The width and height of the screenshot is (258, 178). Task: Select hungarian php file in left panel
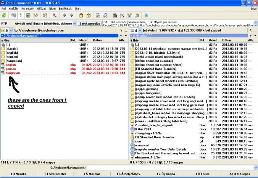(x=64, y=73)
